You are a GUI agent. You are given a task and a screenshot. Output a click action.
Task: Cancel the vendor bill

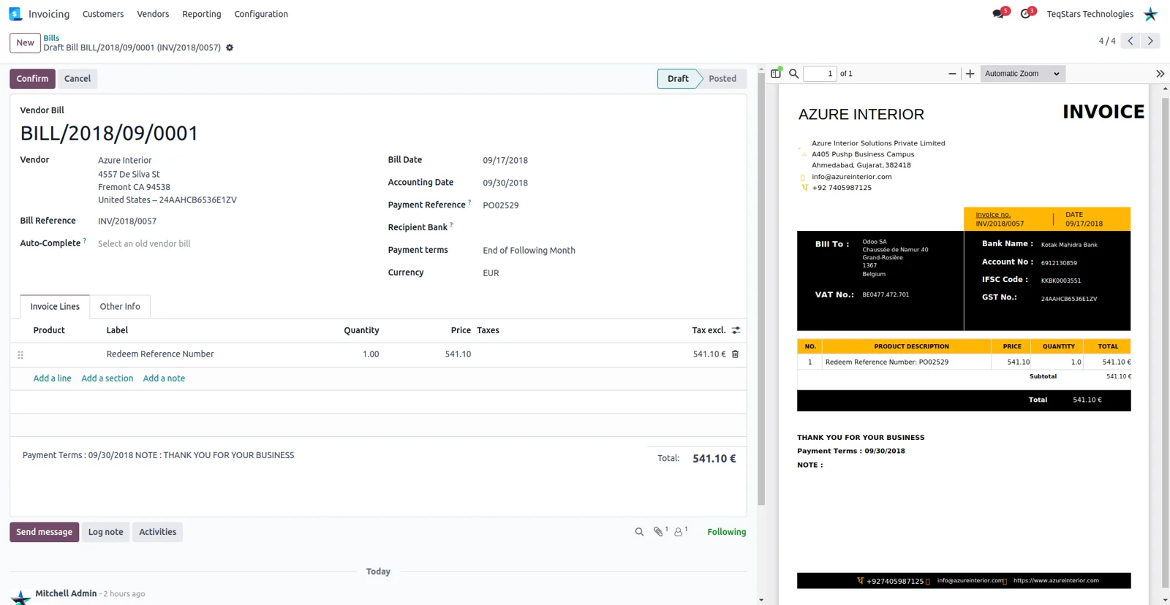(x=78, y=79)
